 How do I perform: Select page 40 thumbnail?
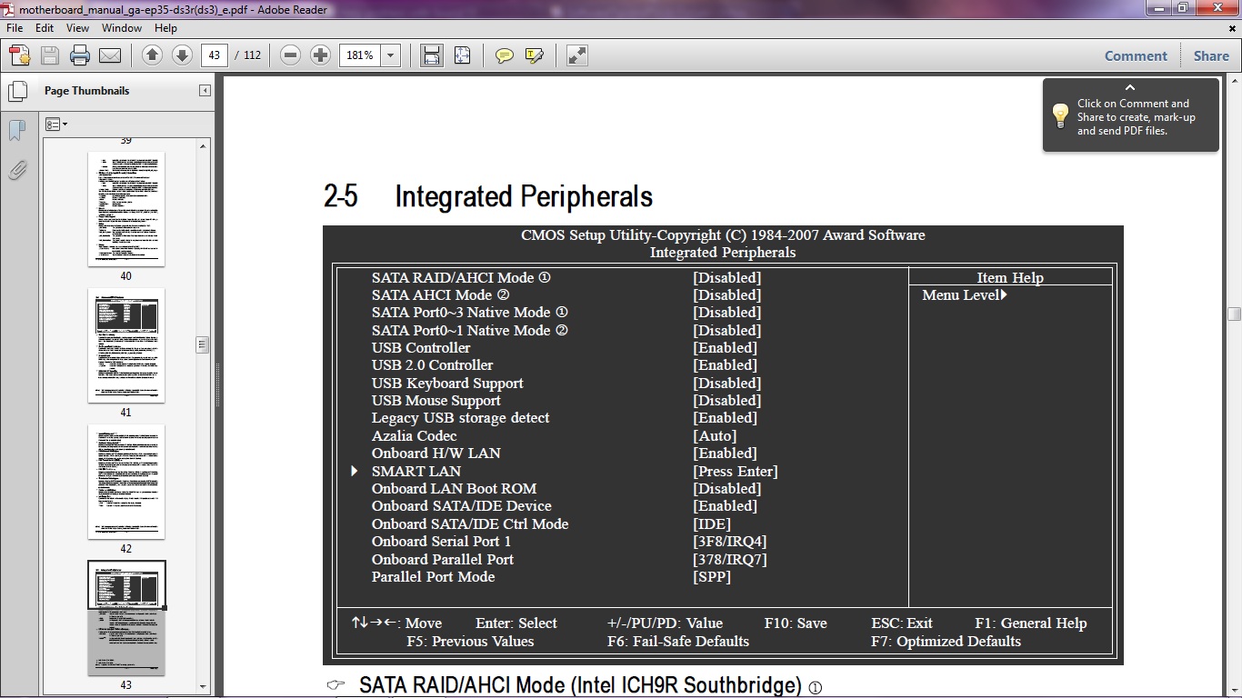(126, 209)
